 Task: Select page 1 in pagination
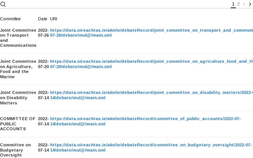(233, 4)
